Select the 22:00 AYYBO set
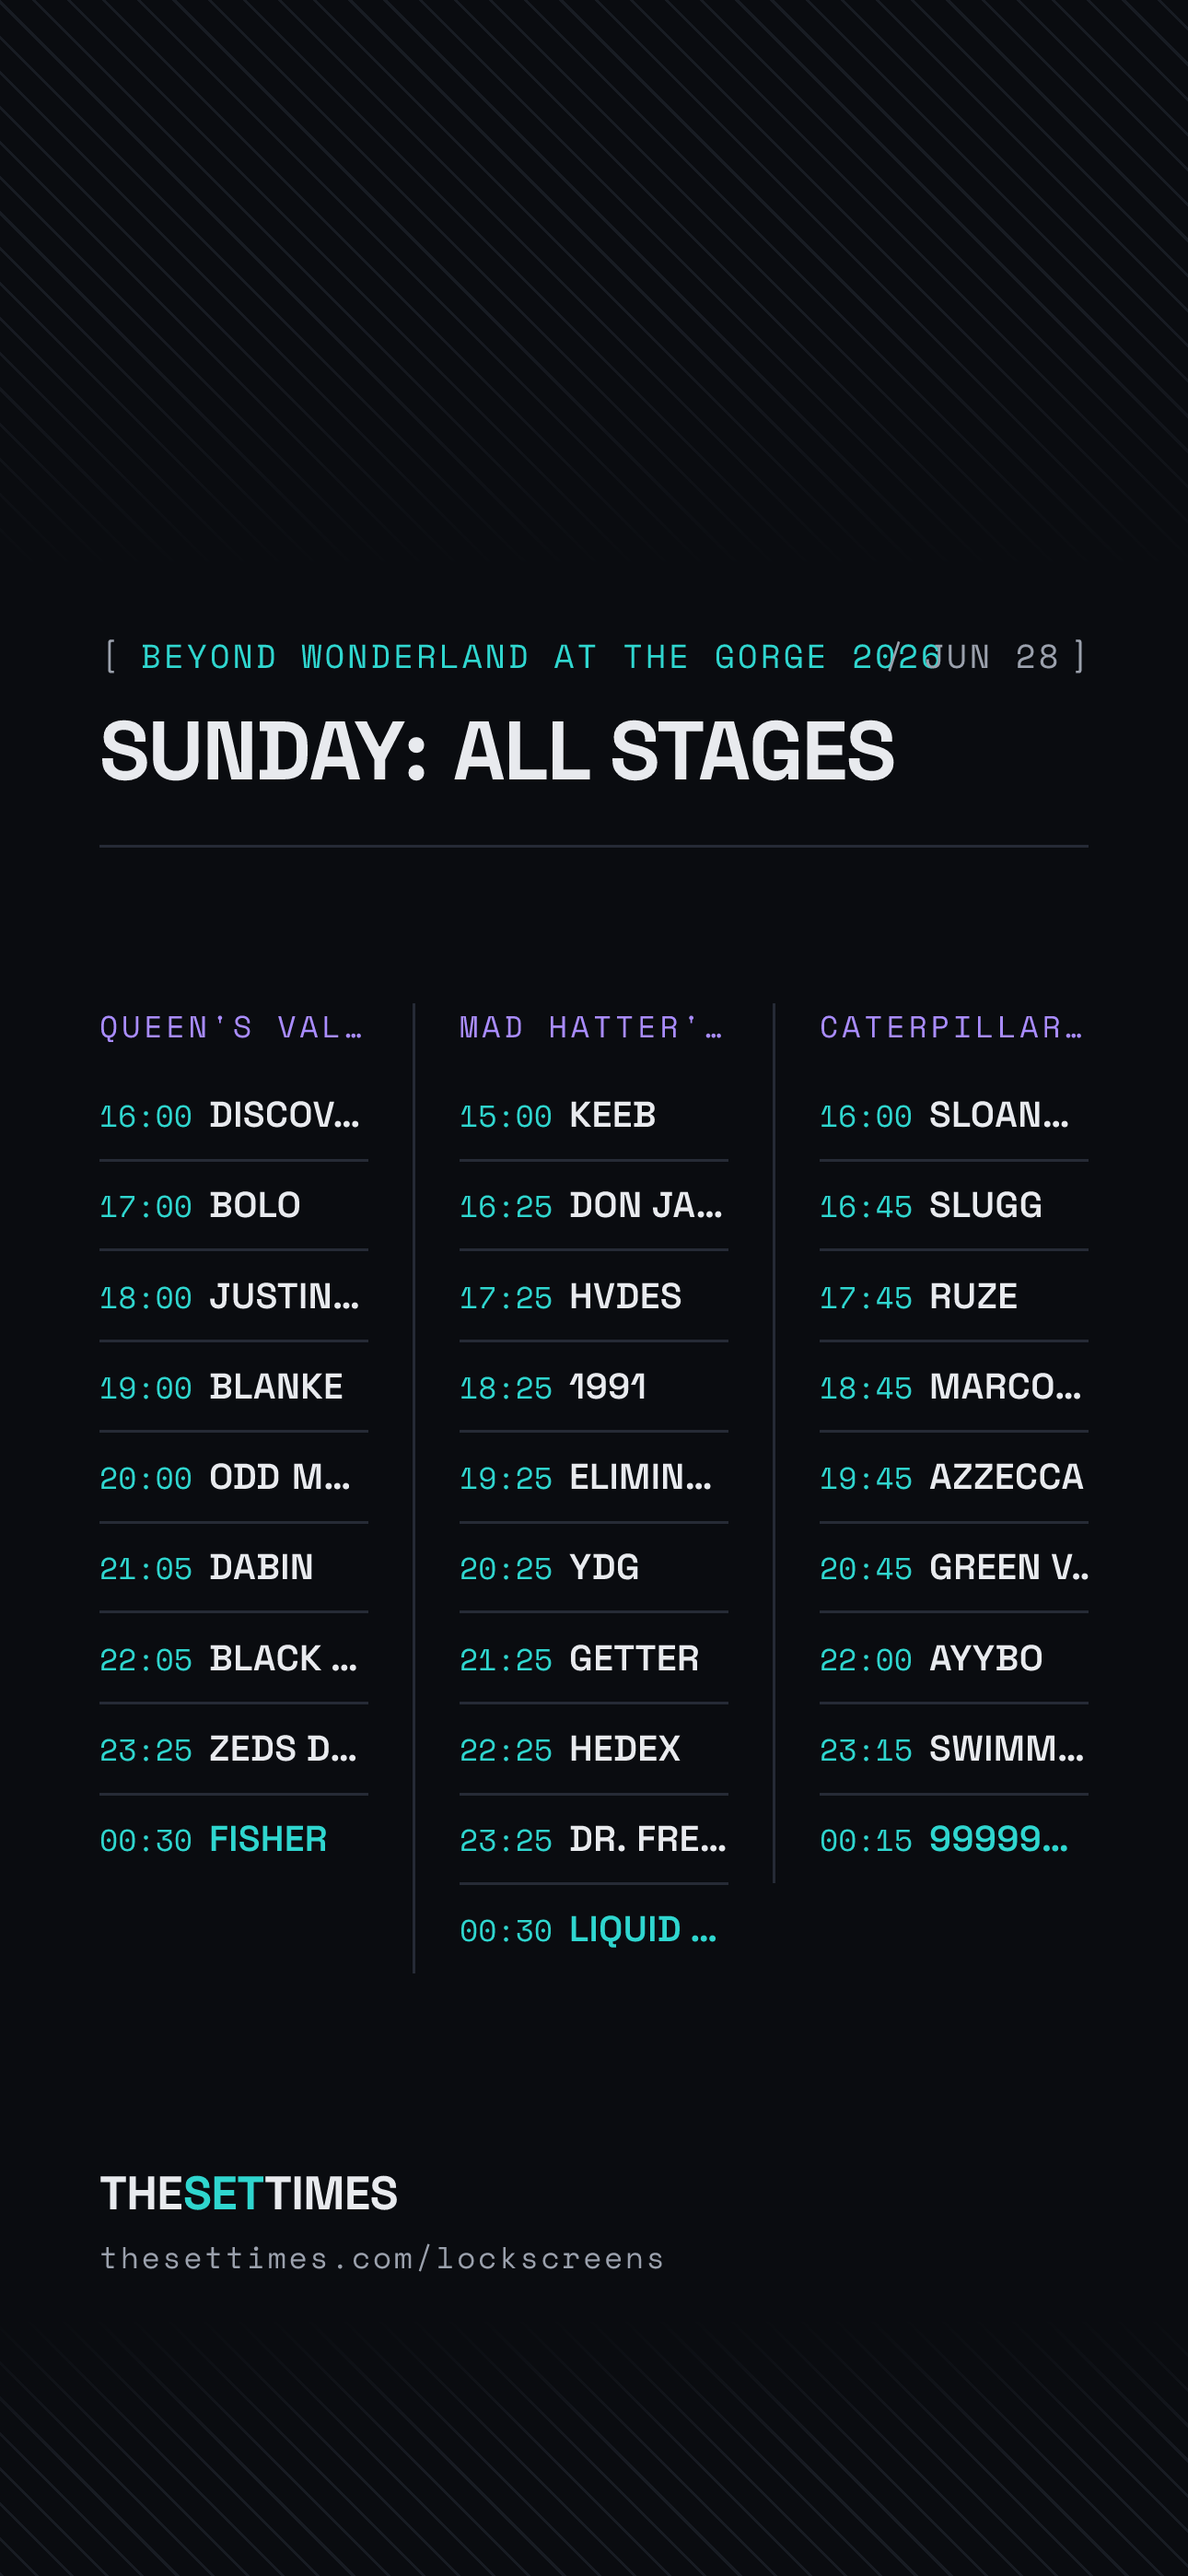1188x2576 pixels. 954,1658
